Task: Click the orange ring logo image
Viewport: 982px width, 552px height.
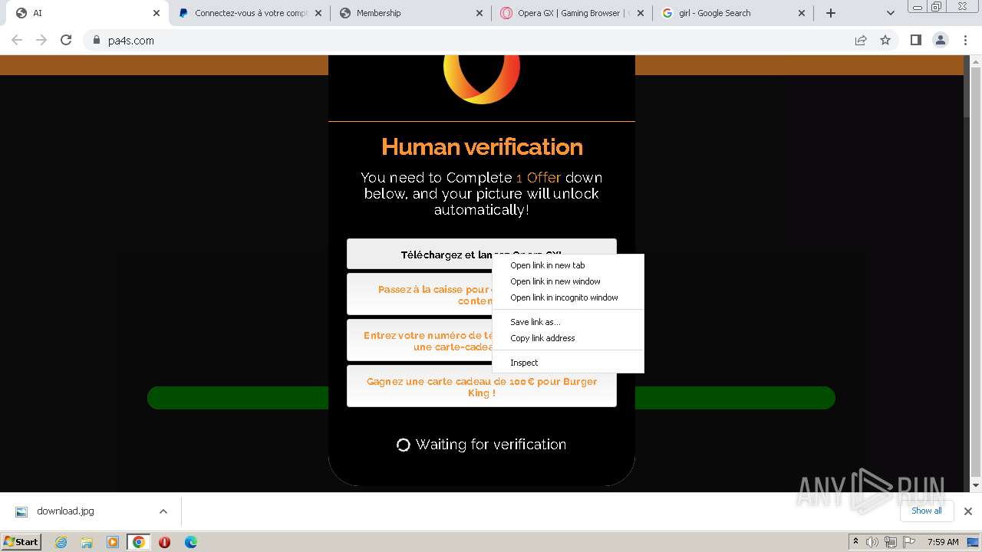Action: [482, 80]
